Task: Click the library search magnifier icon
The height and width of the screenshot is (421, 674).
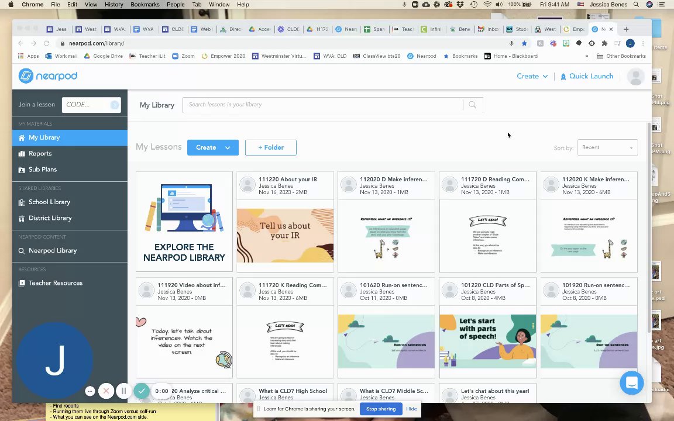Action: coord(472,105)
